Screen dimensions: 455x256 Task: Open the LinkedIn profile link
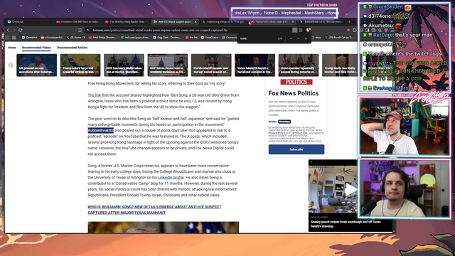(171, 177)
